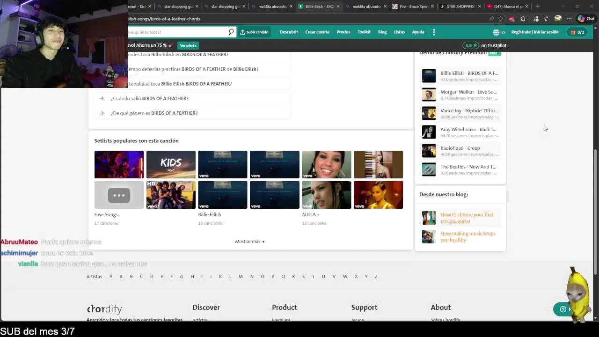Open 'Listas' in the navigation bar
The image size is (599, 337).
pos(399,32)
